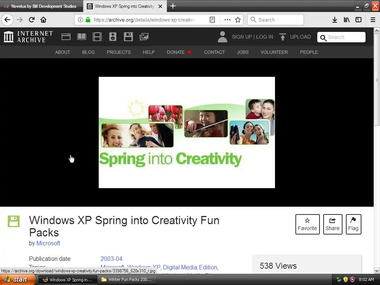
Task: Open the PEOPLE menu item
Action: click(309, 52)
